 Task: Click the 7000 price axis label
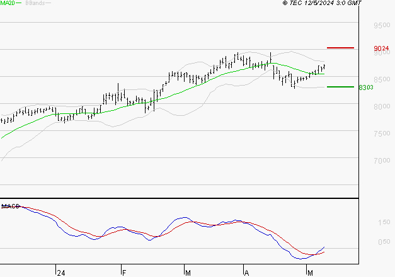click(382, 161)
